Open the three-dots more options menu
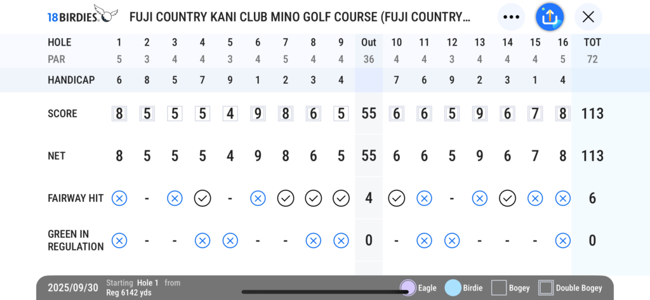 click(x=511, y=17)
